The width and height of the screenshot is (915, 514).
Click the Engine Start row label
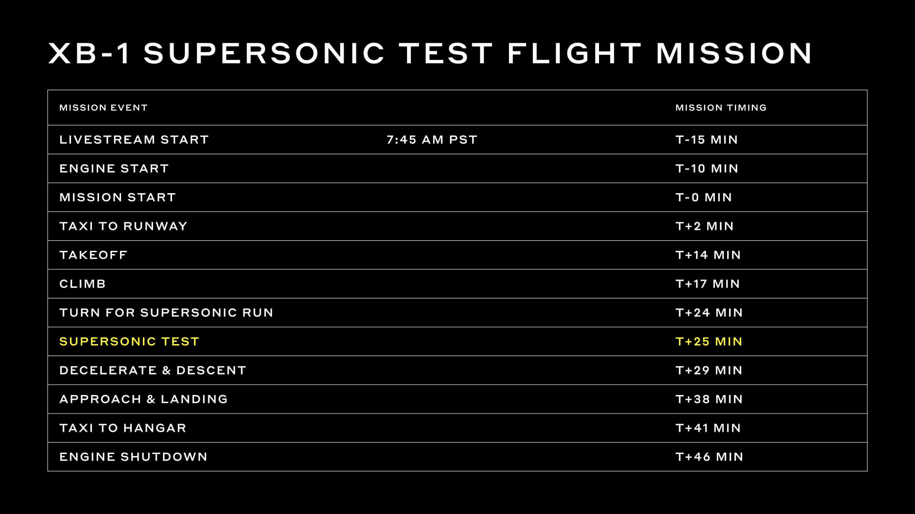(x=114, y=168)
